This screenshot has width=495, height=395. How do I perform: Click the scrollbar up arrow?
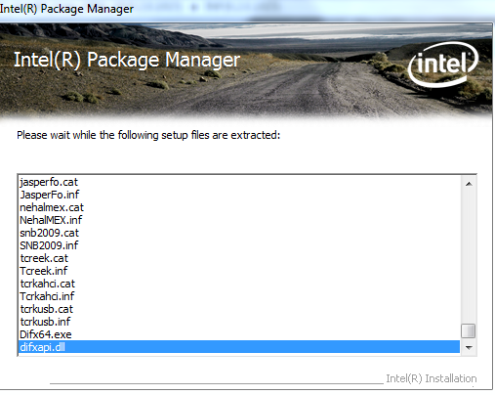pyautogui.click(x=469, y=184)
